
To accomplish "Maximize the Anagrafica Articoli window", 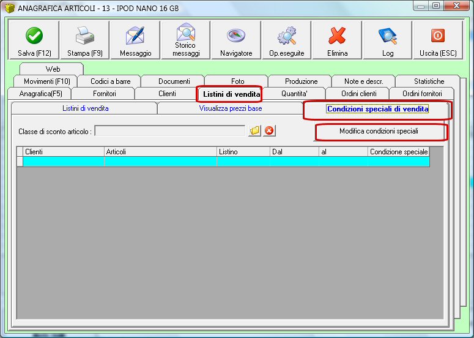I will point(436,6).
